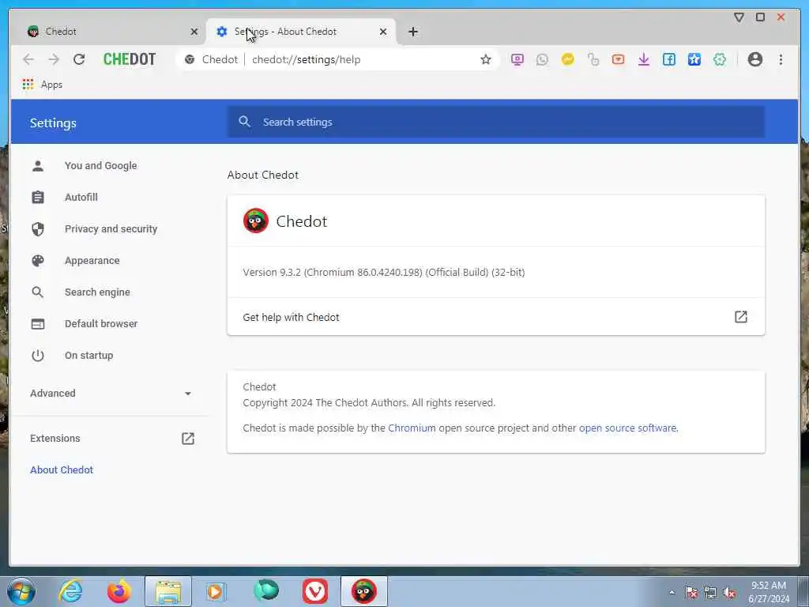Click Get help with Chedot
Screen dimensions: 809x607
(x=496, y=317)
